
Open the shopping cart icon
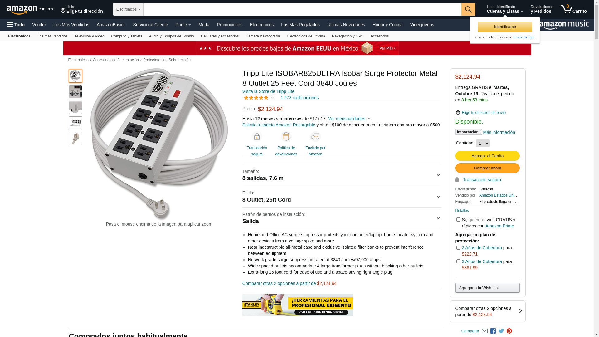[573, 9]
